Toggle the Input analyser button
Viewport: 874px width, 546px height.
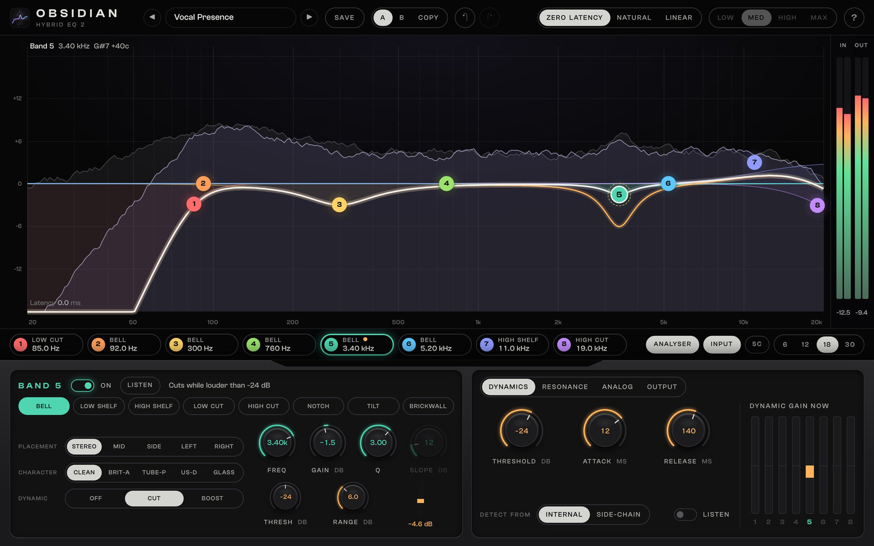[x=722, y=345]
